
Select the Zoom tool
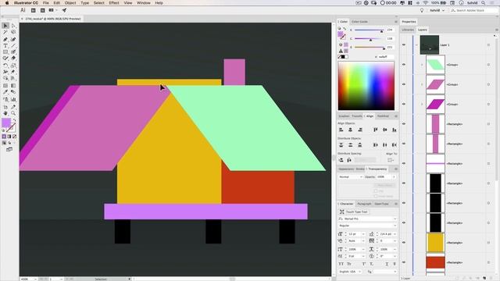(13, 113)
